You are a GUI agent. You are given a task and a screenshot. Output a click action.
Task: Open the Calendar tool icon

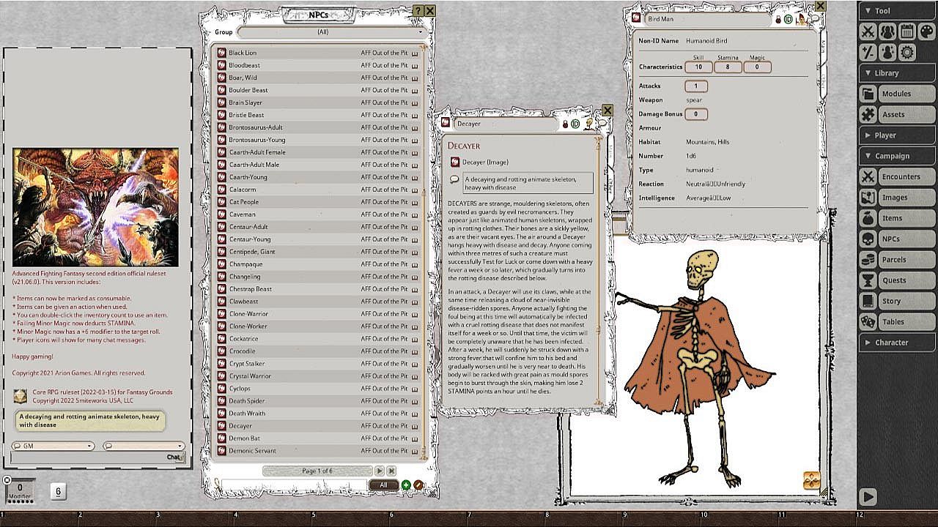tap(906, 31)
